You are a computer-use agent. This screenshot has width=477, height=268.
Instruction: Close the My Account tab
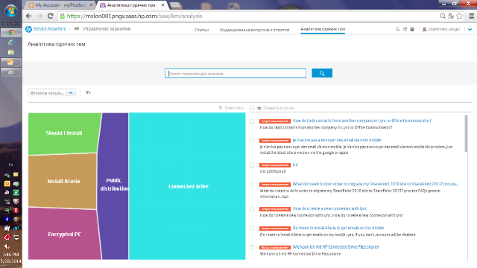pyautogui.click(x=91, y=5)
